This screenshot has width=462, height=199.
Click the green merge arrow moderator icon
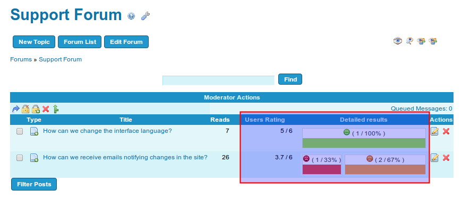point(55,109)
